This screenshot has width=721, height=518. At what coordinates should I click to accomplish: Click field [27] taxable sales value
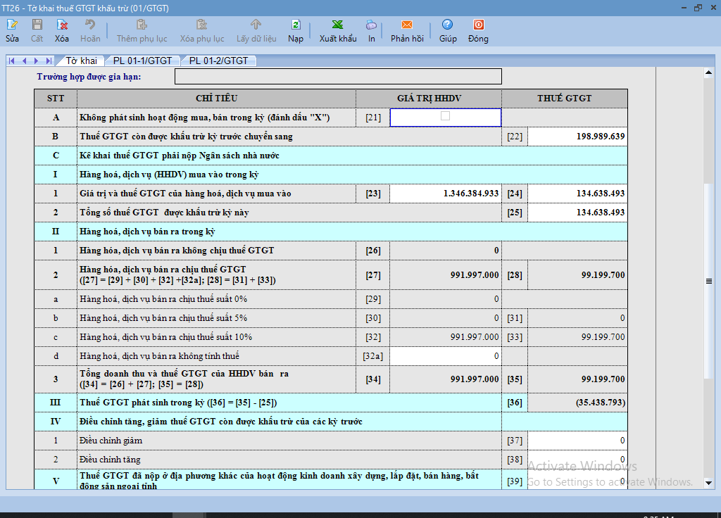(445, 275)
